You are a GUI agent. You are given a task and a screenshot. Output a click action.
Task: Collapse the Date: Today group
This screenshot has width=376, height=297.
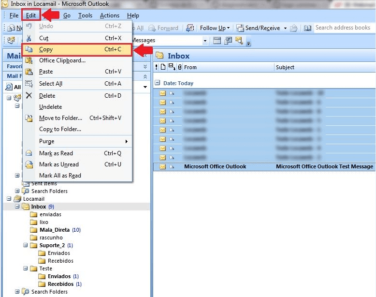click(x=157, y=83)
